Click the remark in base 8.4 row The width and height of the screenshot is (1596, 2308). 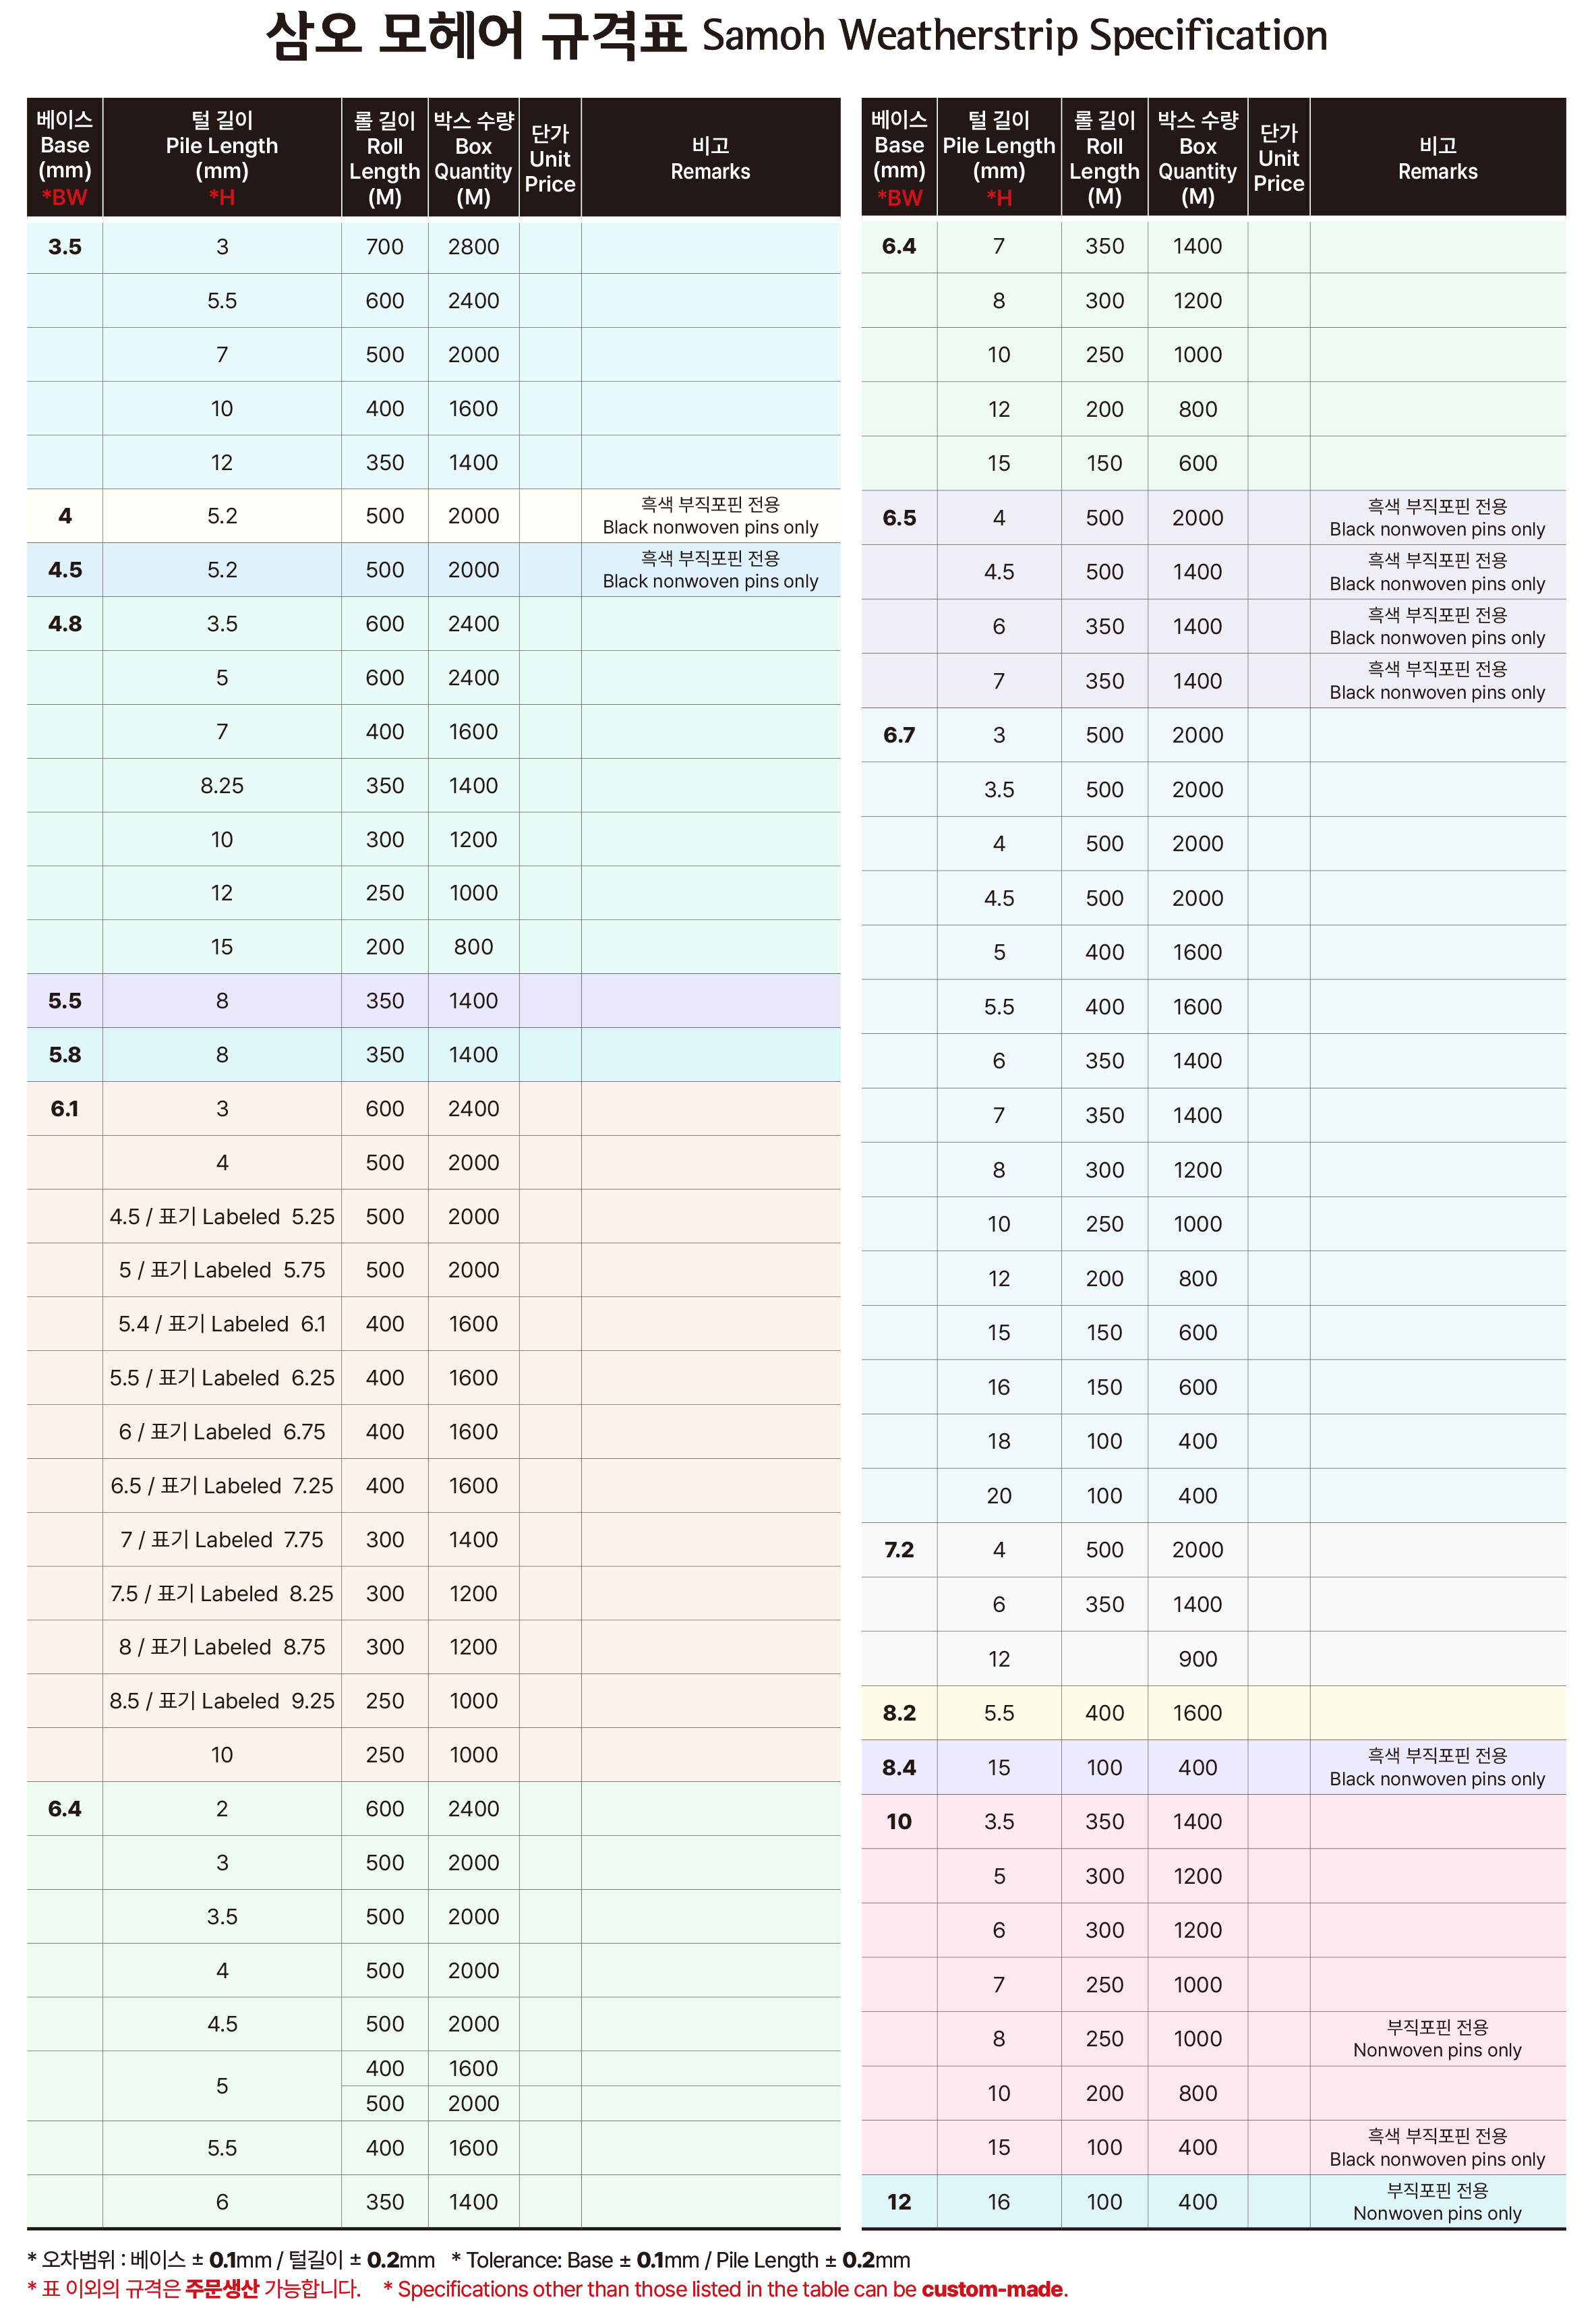1437,1767
